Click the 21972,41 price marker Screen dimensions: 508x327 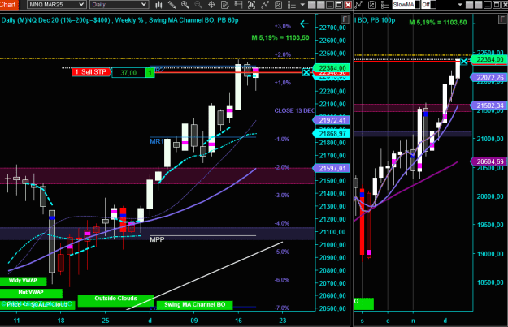[x=332, y=120]
